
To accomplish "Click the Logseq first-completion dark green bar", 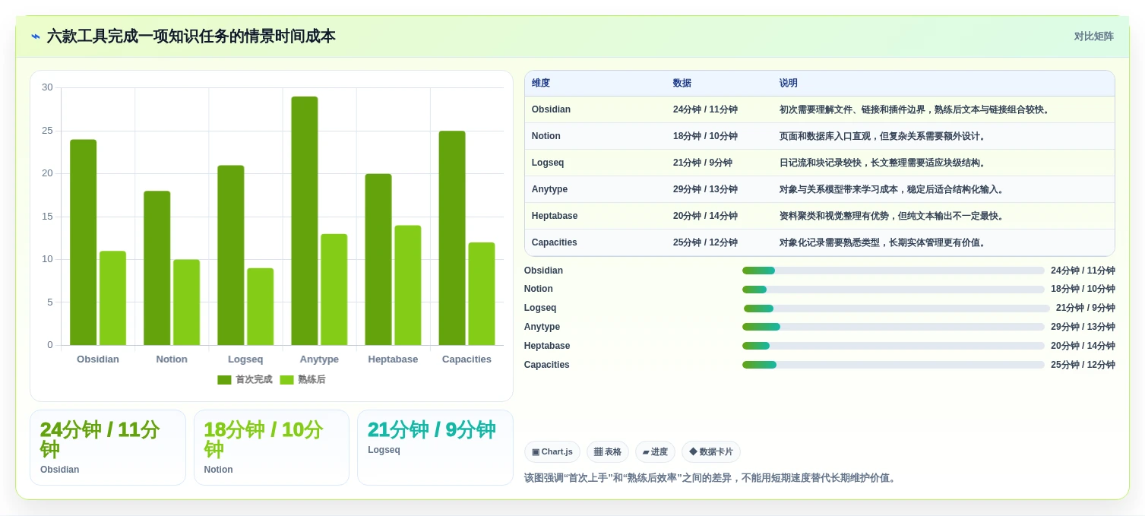I will pyautogui.click(x=231, y=255).
